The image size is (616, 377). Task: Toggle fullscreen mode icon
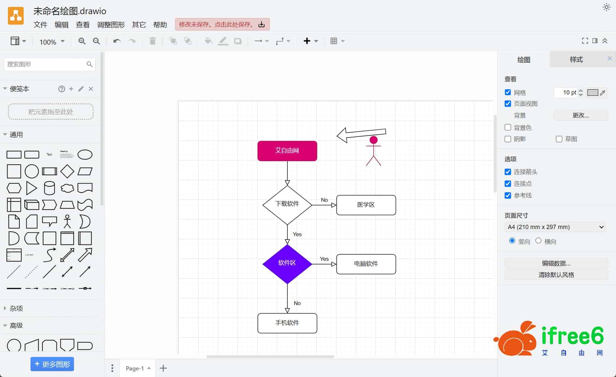(x=585, y=41)
